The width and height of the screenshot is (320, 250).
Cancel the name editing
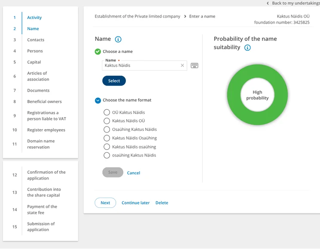pos(134,173)
